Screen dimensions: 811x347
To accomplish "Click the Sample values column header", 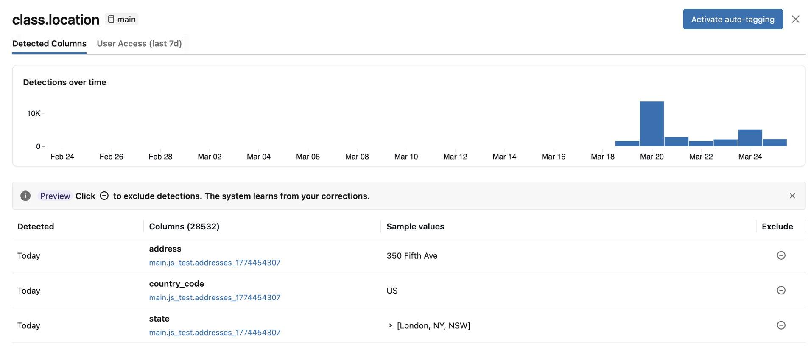I will pyautogui.click(x=415, y=227).
